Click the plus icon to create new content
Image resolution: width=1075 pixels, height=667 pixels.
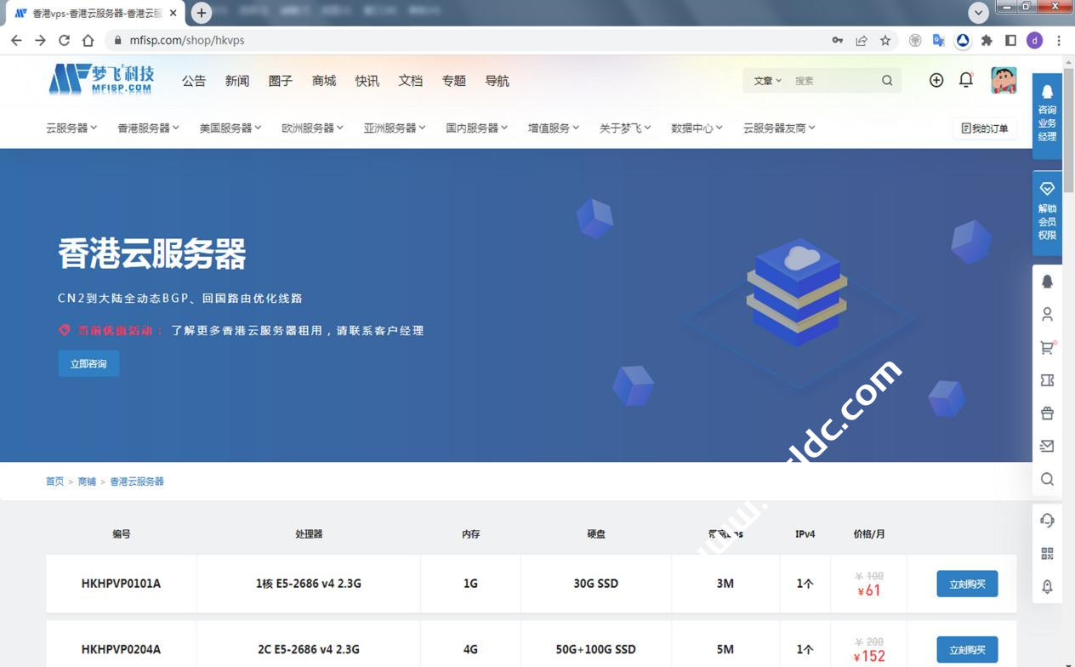coord(936,80)
